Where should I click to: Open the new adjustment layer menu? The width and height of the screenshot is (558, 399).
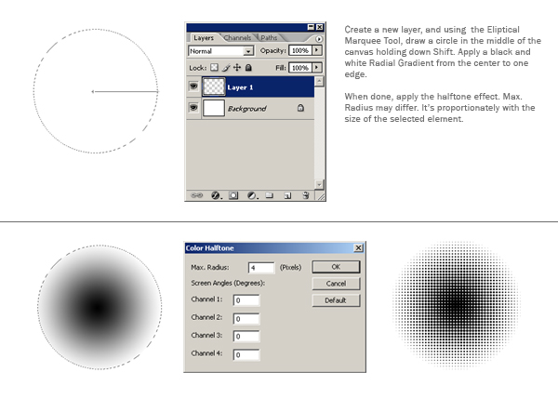252,195
